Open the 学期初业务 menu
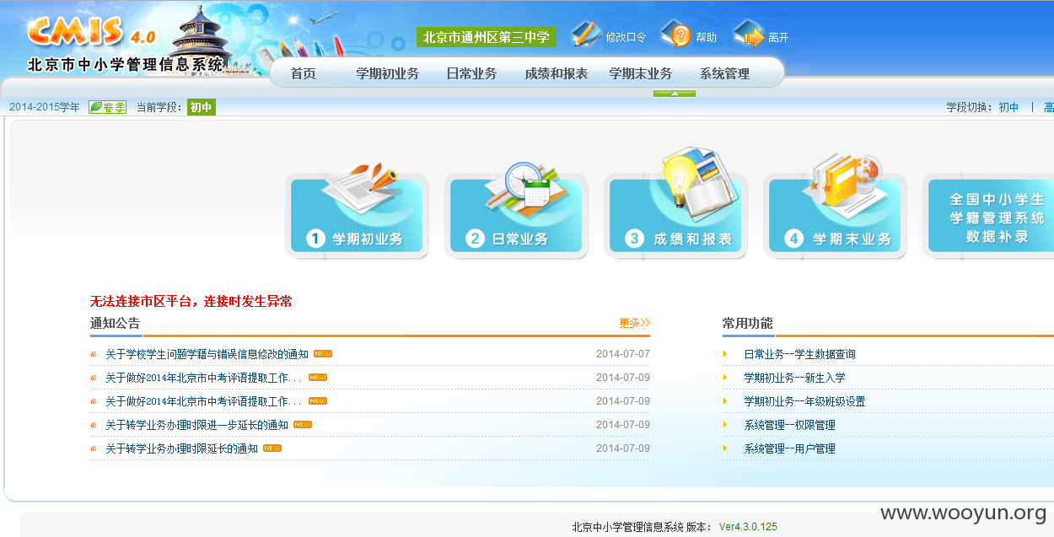This screenshot has height=537, width=1054. tap(387, 73)
